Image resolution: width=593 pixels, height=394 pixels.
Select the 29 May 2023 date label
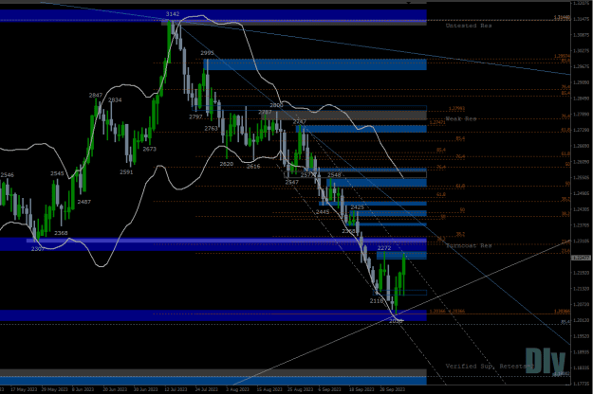point(54,389)
